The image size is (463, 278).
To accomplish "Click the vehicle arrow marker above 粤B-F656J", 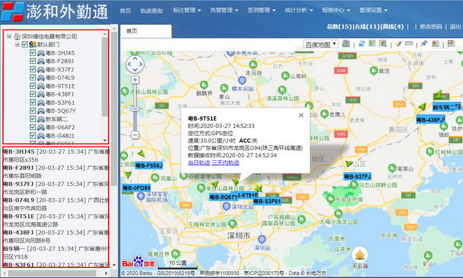I will click(x=141, y=154).
